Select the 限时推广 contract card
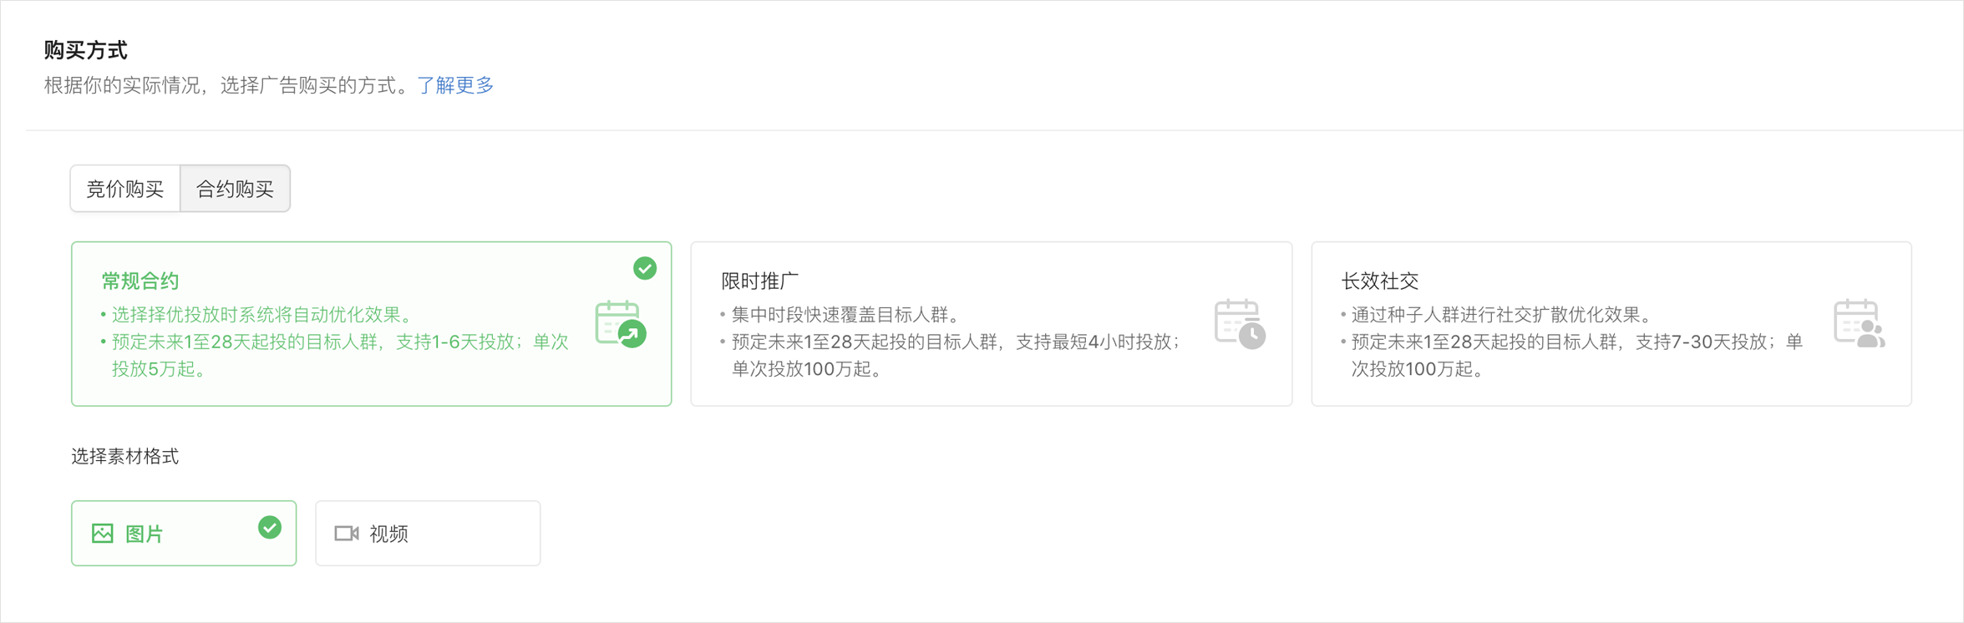Image resolution: width=1964 pixels, height=623 pixels. pos(992,324)
